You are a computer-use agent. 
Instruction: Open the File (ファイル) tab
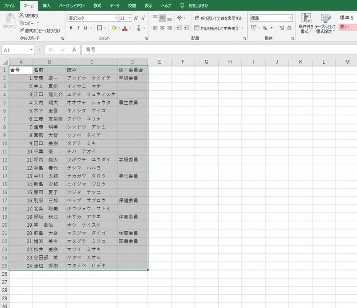tap(9, 5)
